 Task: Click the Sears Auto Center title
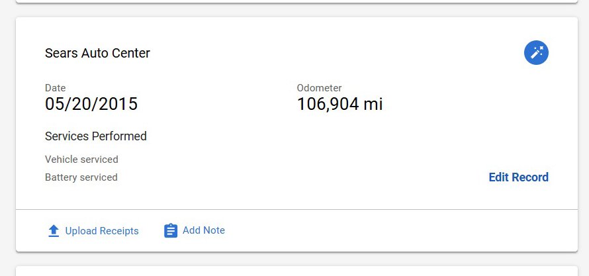click(x=97, y=54)
